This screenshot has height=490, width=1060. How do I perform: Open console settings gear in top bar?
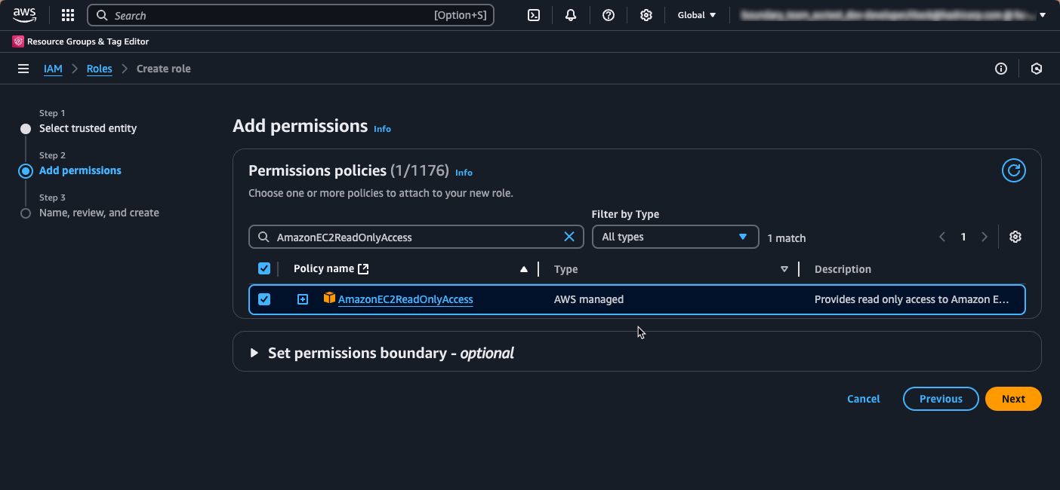point(646,15)
